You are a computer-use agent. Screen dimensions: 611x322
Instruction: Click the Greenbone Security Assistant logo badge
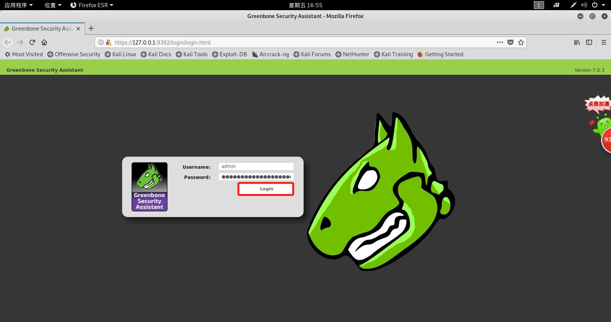click(x=149, y=186)
